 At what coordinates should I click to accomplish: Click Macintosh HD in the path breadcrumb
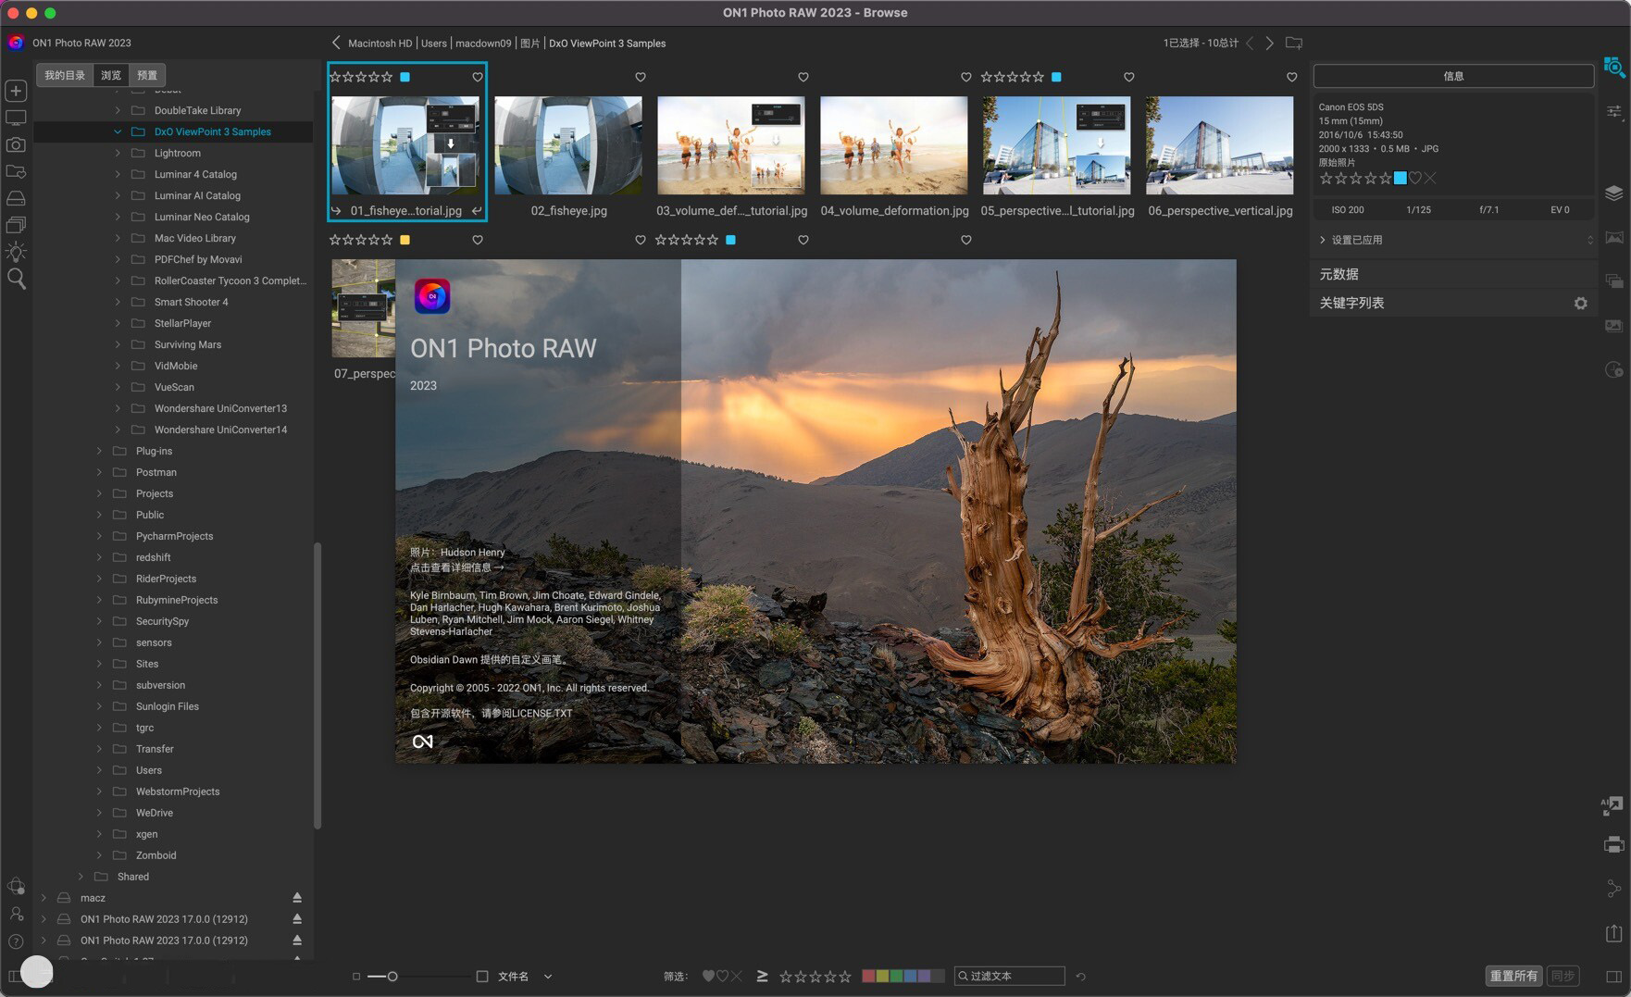(380, 44)
